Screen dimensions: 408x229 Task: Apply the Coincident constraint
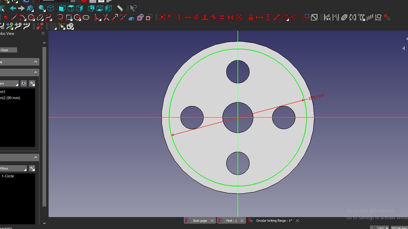(162, 17)
